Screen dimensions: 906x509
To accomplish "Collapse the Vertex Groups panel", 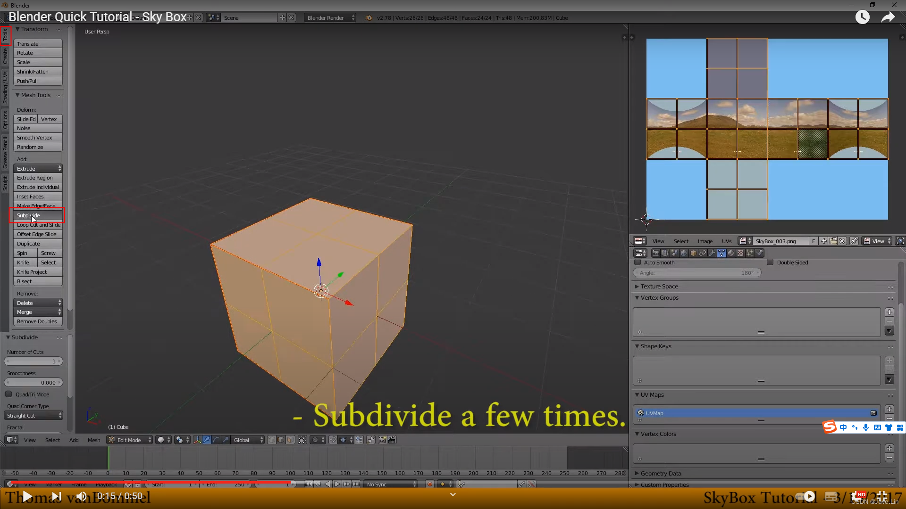I will (x=637, y=297).
